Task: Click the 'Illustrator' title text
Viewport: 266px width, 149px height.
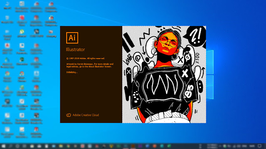Action: 75,50
